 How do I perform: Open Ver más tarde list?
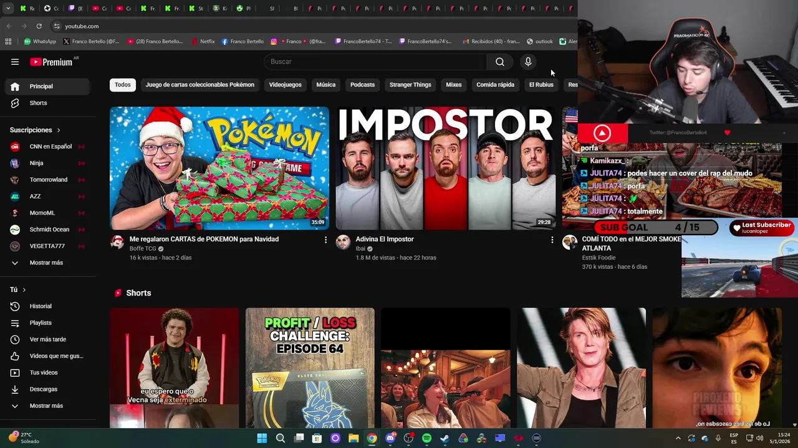[49, 339]
